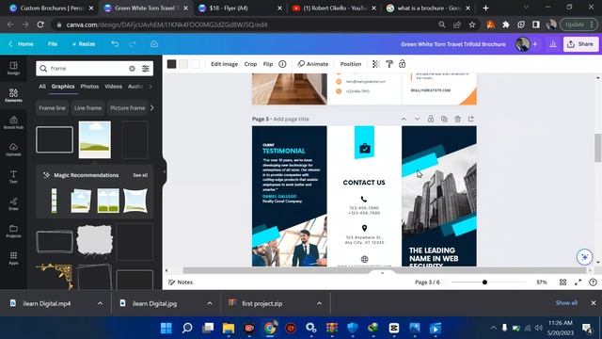Image resolution: width=602 pixels, height=339 pixels.
Task: Duplicate Page 3
Action: [x=444, y=119]
